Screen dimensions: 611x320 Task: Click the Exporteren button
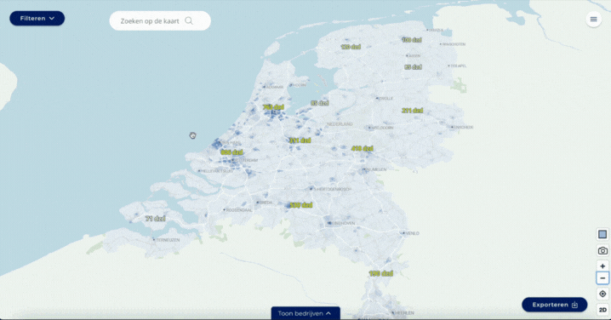[554, 305]
